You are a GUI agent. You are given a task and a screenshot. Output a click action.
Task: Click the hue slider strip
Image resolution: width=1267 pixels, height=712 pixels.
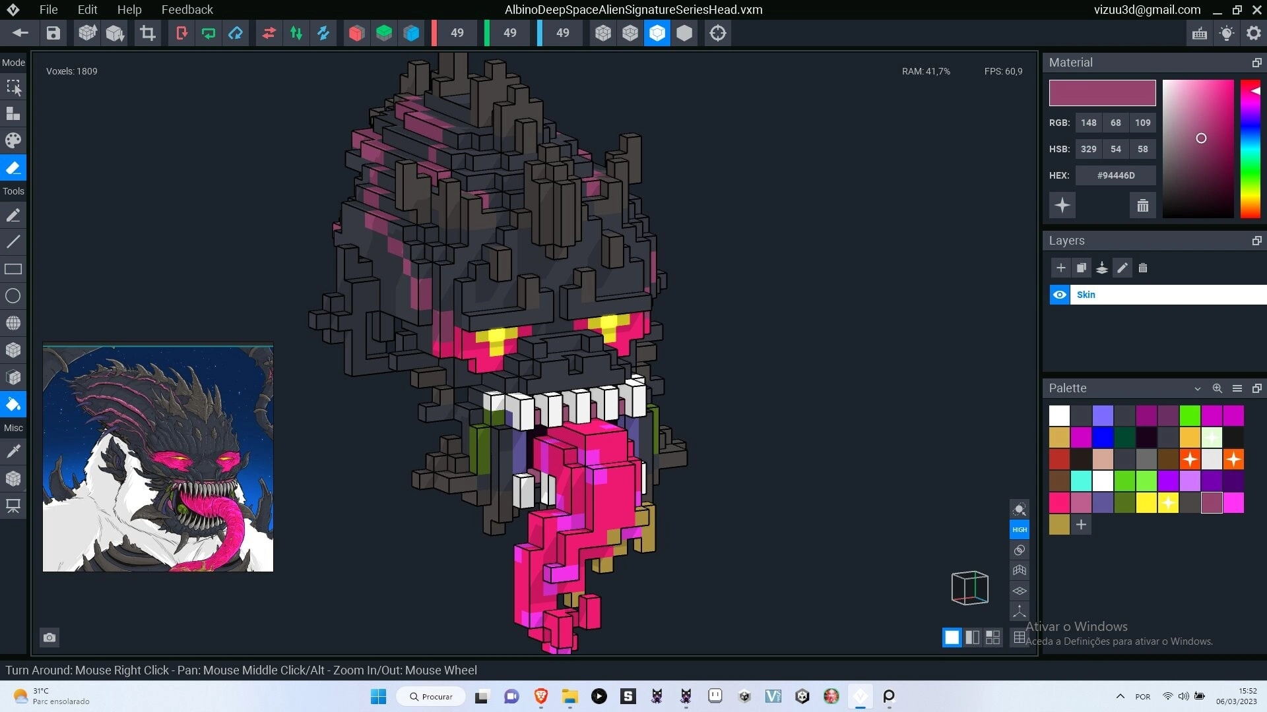[1251, 149]
